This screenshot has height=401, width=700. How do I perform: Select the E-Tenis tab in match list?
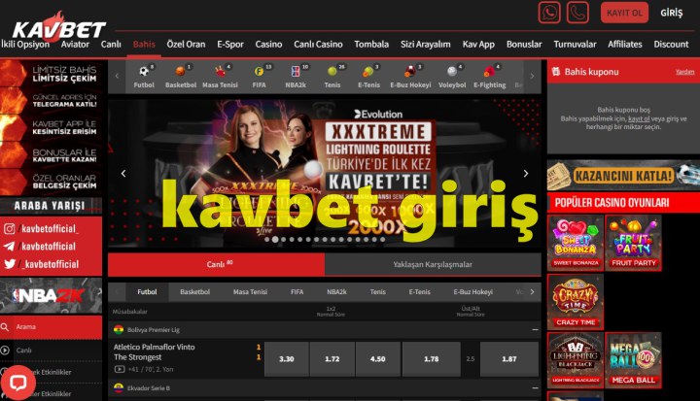pyautogui.click(x=419, y=291)
